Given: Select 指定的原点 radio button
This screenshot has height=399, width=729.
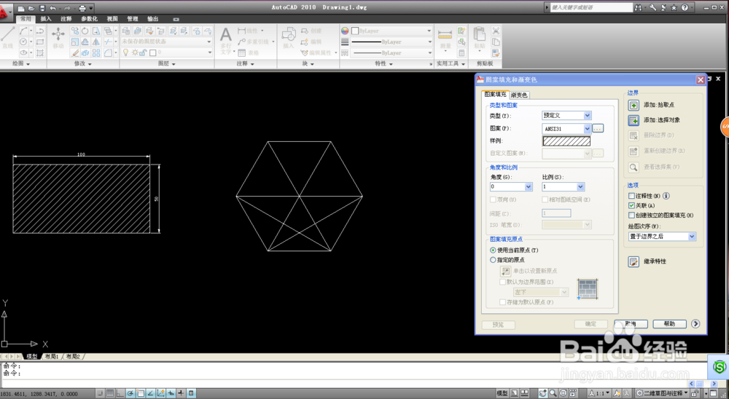Looking at the screenshot, I should coord(493,260).
